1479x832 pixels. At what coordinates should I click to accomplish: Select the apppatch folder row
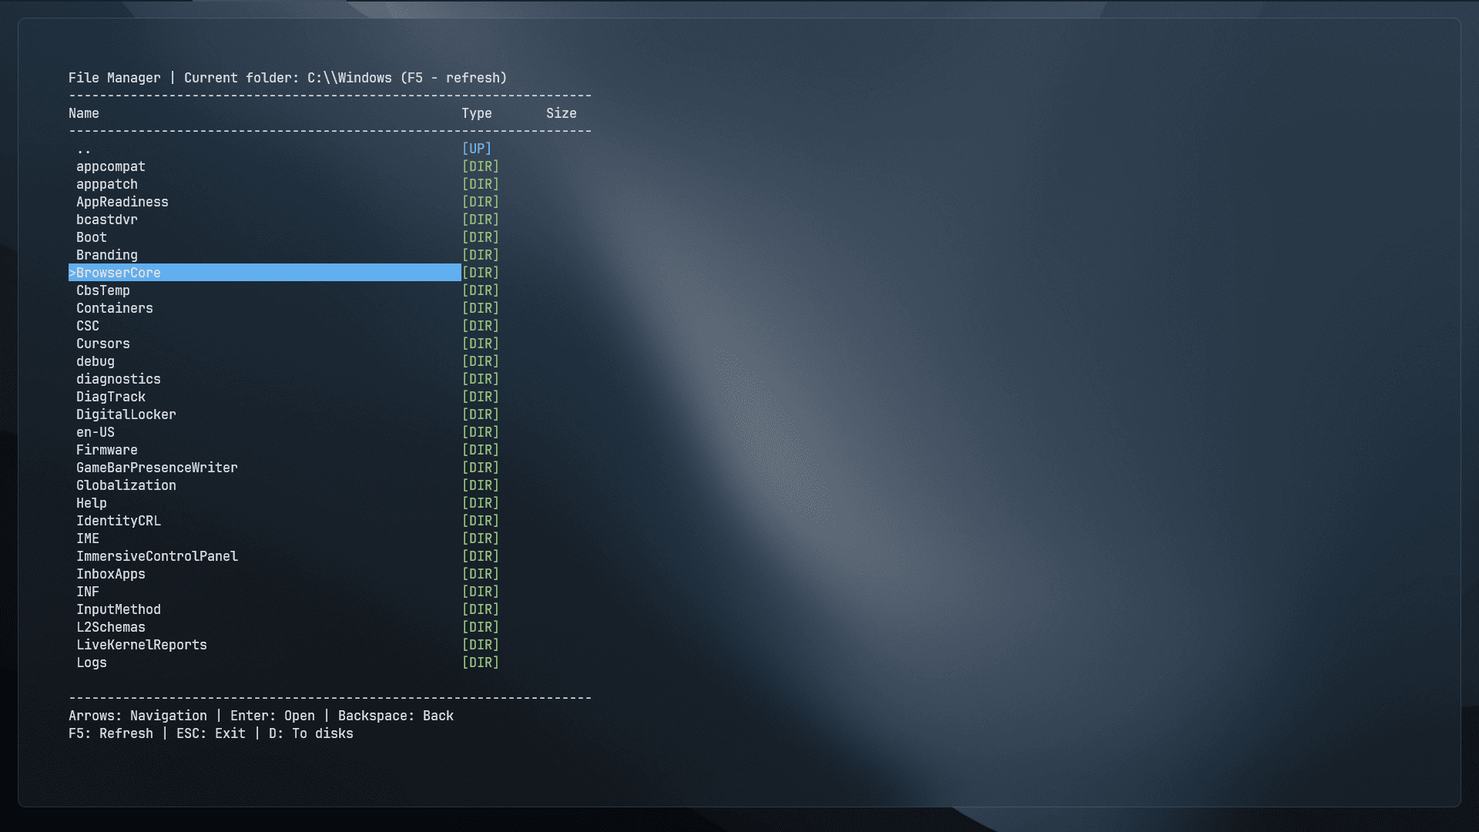click(x=107, y=184)
